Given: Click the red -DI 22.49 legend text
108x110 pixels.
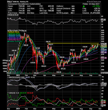Looking at the screenshot, I should (x=30, y=93).
